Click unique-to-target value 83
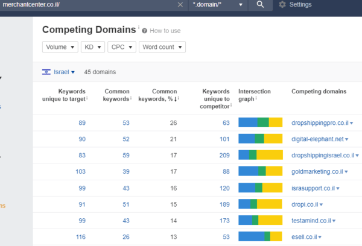The width and height of the screenshot is (362, 246). click(82, 156)
